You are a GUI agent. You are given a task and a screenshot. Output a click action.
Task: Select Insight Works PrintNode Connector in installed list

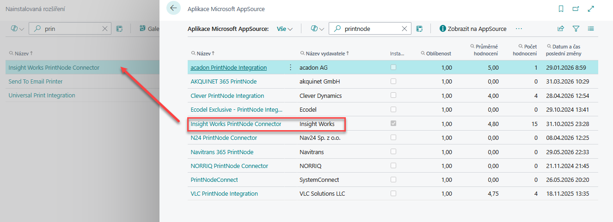pyautogui.click(x=54, y=67)
